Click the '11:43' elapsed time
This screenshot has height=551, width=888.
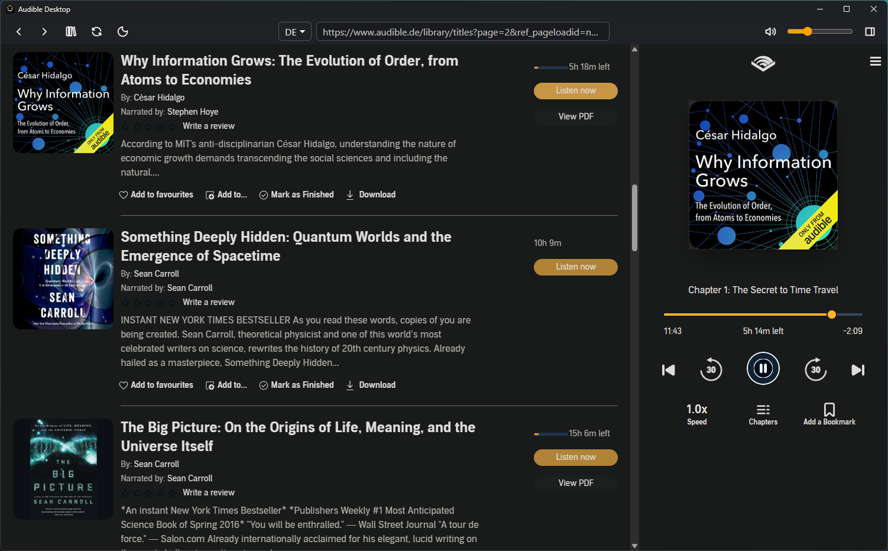(x=673, y=331)
